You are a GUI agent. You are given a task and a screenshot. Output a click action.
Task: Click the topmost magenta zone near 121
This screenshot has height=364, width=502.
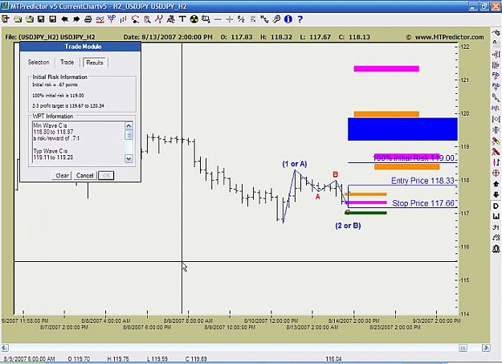click(x=386, y=68)
